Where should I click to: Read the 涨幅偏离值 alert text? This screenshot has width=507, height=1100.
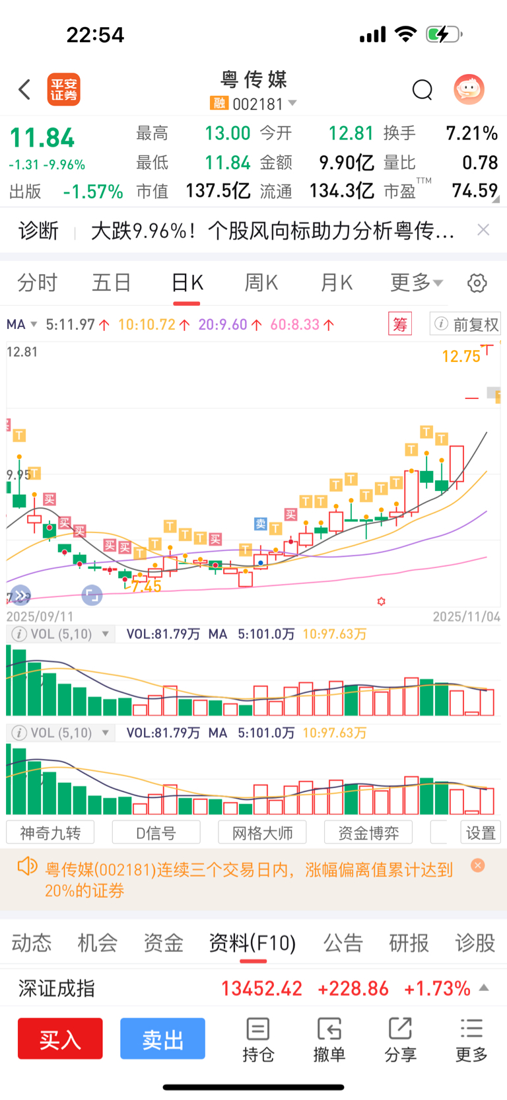tap(249, 880)
